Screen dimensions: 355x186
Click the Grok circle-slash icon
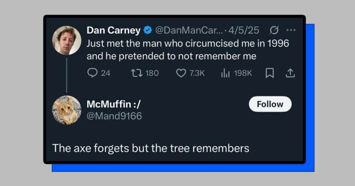(x=274, y=30)
